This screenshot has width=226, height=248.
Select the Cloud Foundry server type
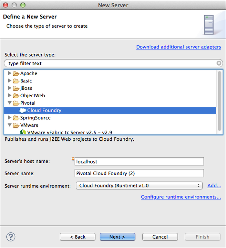[x=44, y=111]
